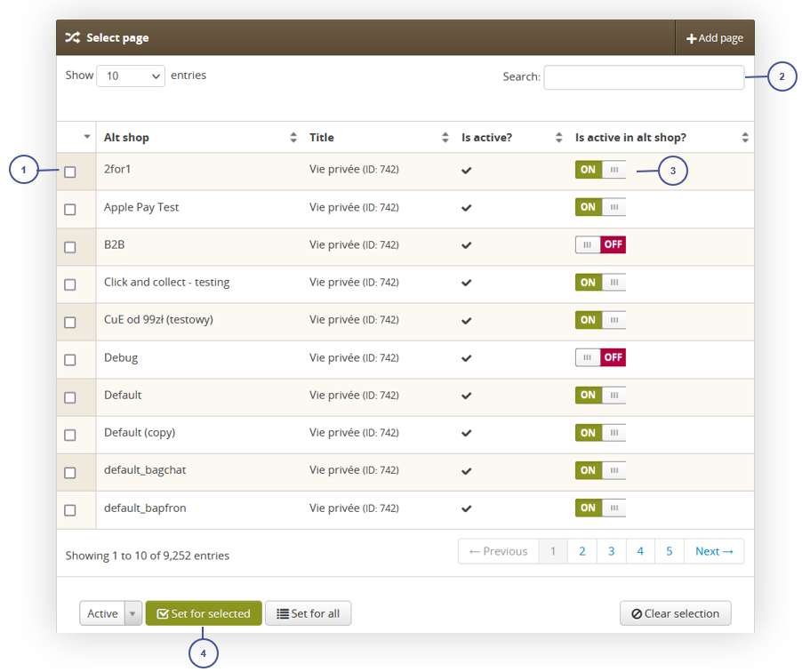Toggle the Default (copy) switch

600,433
